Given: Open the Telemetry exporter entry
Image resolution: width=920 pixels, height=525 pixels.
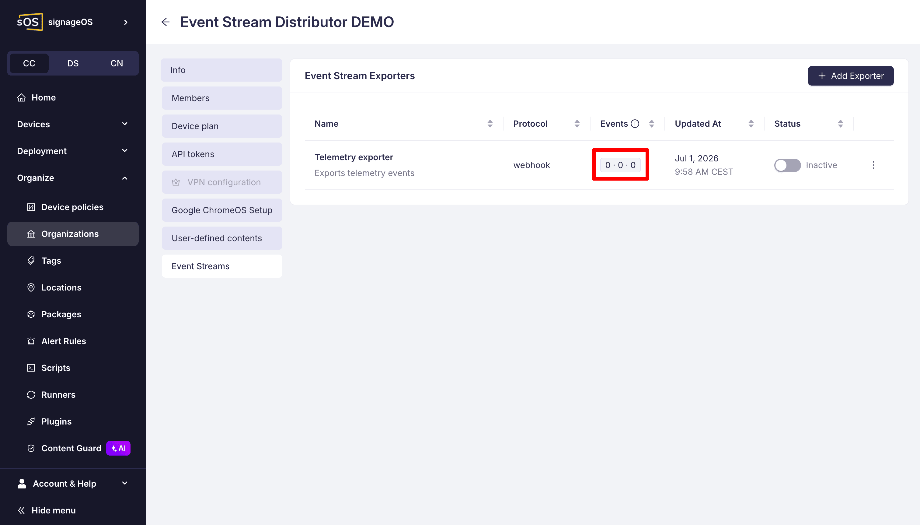Looking at the screenshot, I should [x=354, y=157].
